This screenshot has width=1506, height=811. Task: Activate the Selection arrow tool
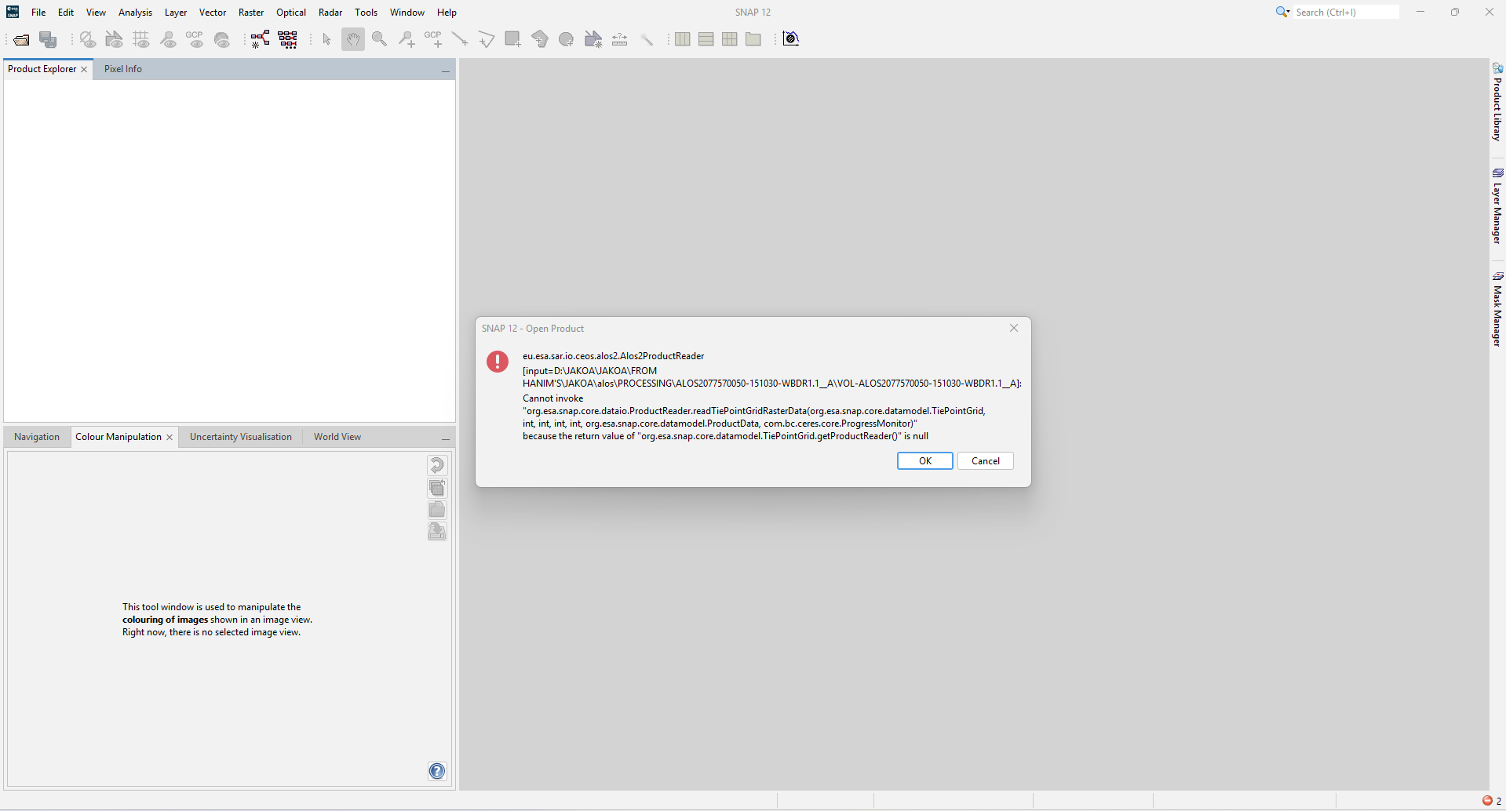point(327,39)
